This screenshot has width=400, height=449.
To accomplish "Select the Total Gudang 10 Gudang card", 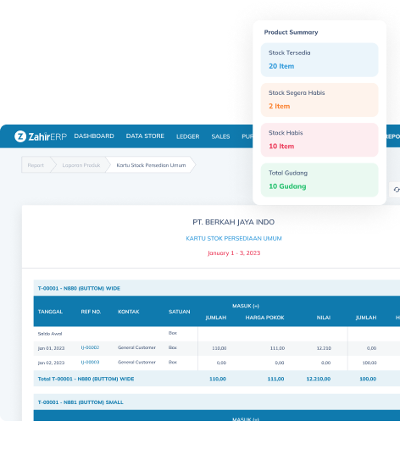I will click(x=319, y=180).
